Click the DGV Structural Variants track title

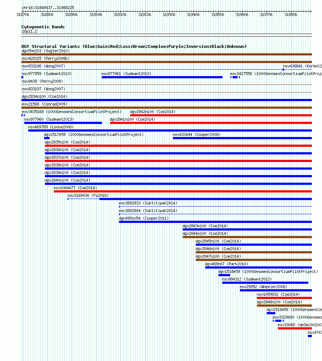tap(134, 46)
